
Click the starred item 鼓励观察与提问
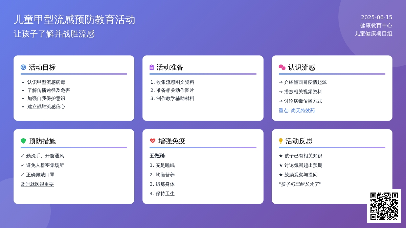point(298,175)
